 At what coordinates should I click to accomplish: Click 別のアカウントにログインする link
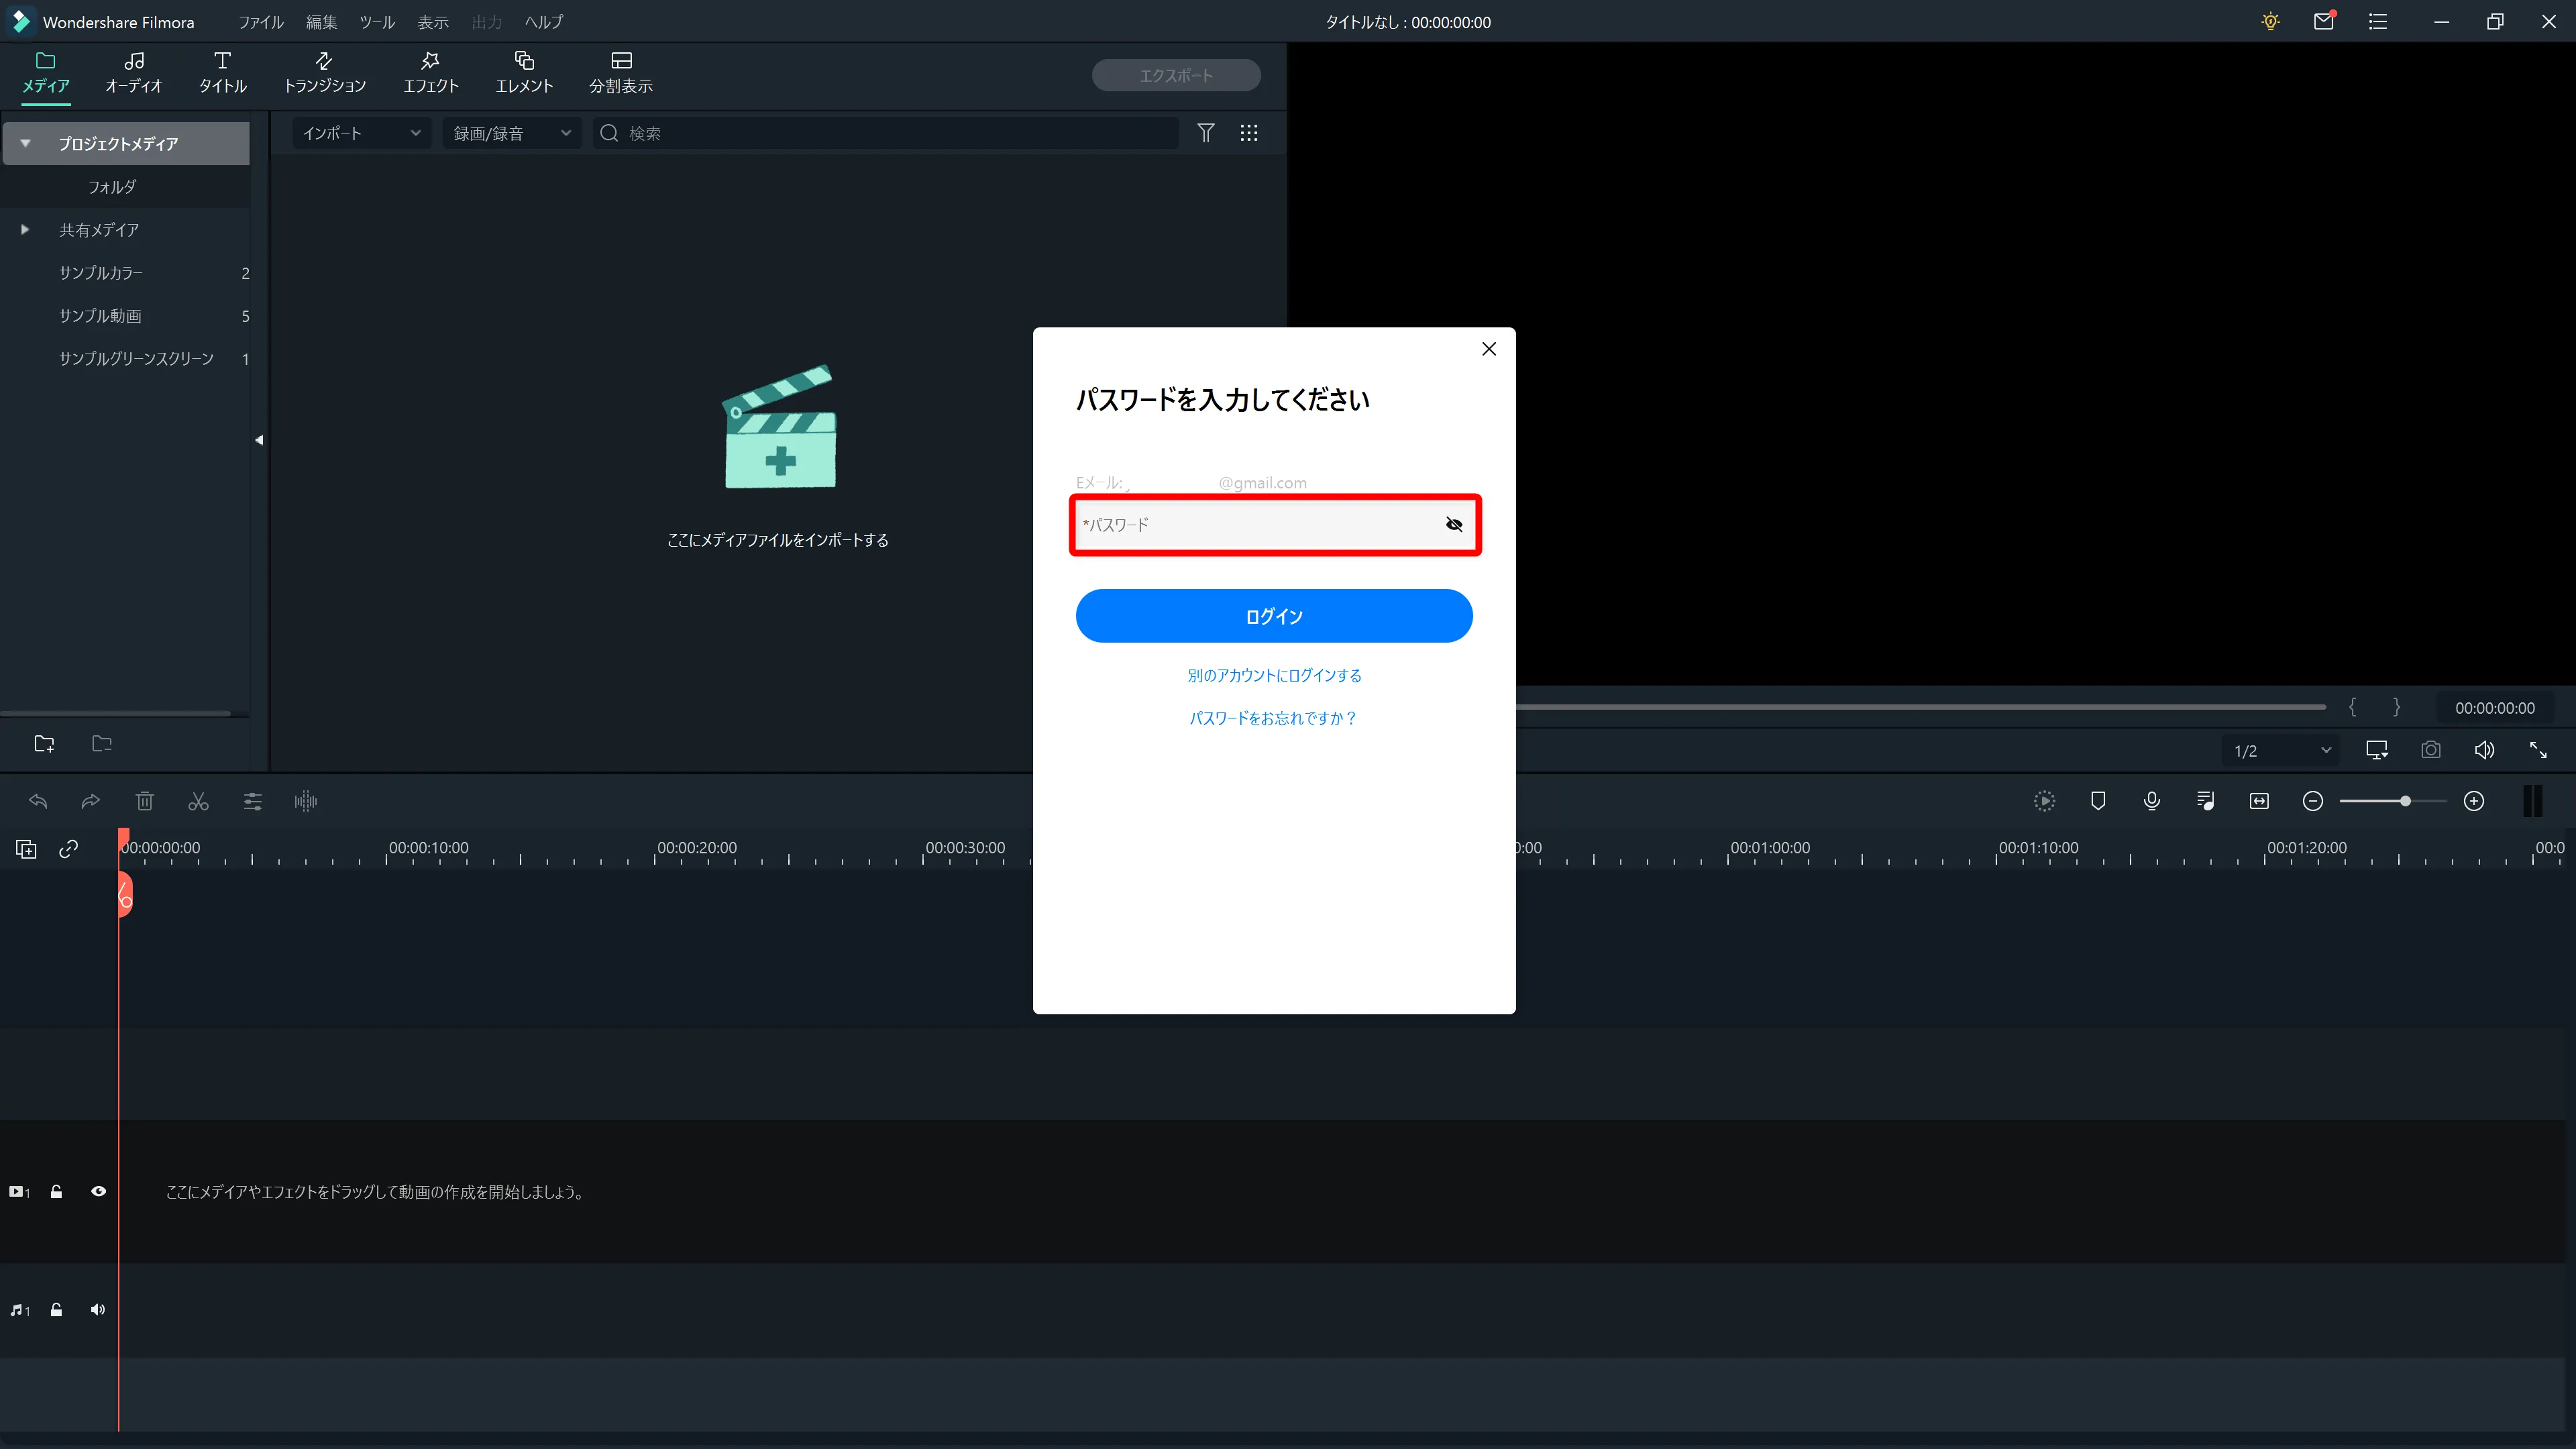tap(1274, 675)
